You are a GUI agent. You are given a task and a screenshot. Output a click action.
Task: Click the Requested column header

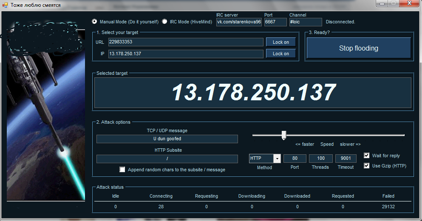click(343, 196)
